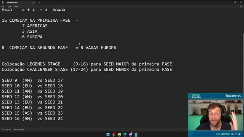Click the character count in status bar
244x137 pixels.
click(19, 129)
